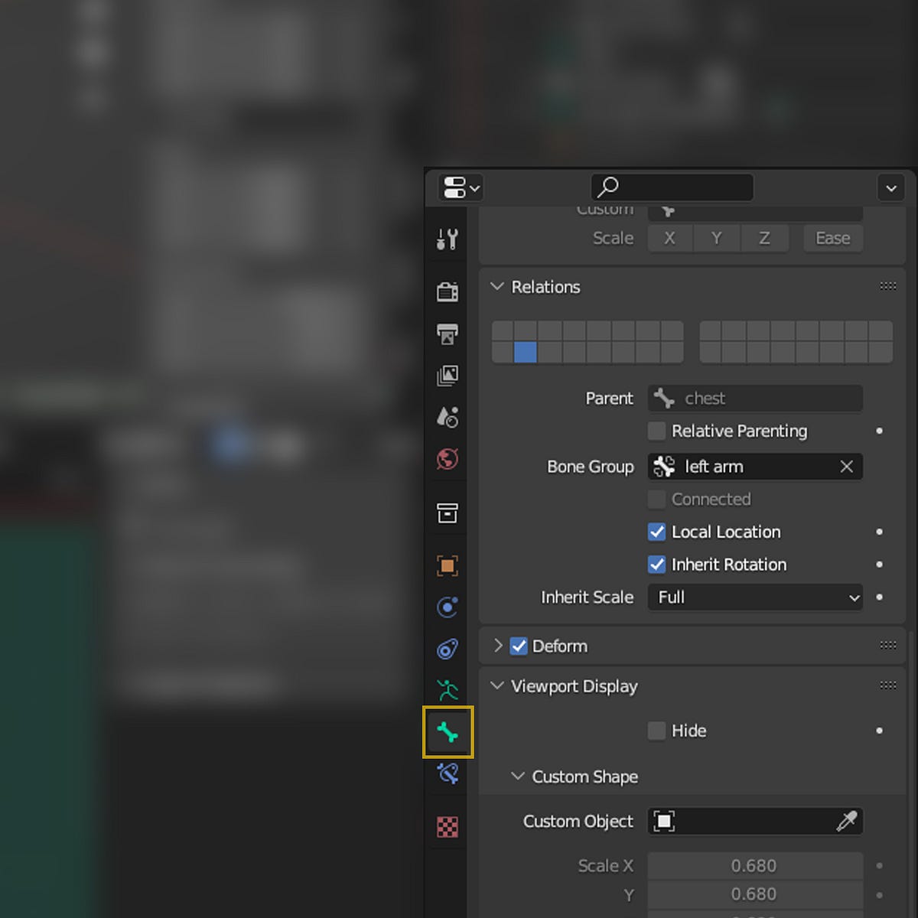
Task: Open the World properties tab
Action: pos(448,459)
